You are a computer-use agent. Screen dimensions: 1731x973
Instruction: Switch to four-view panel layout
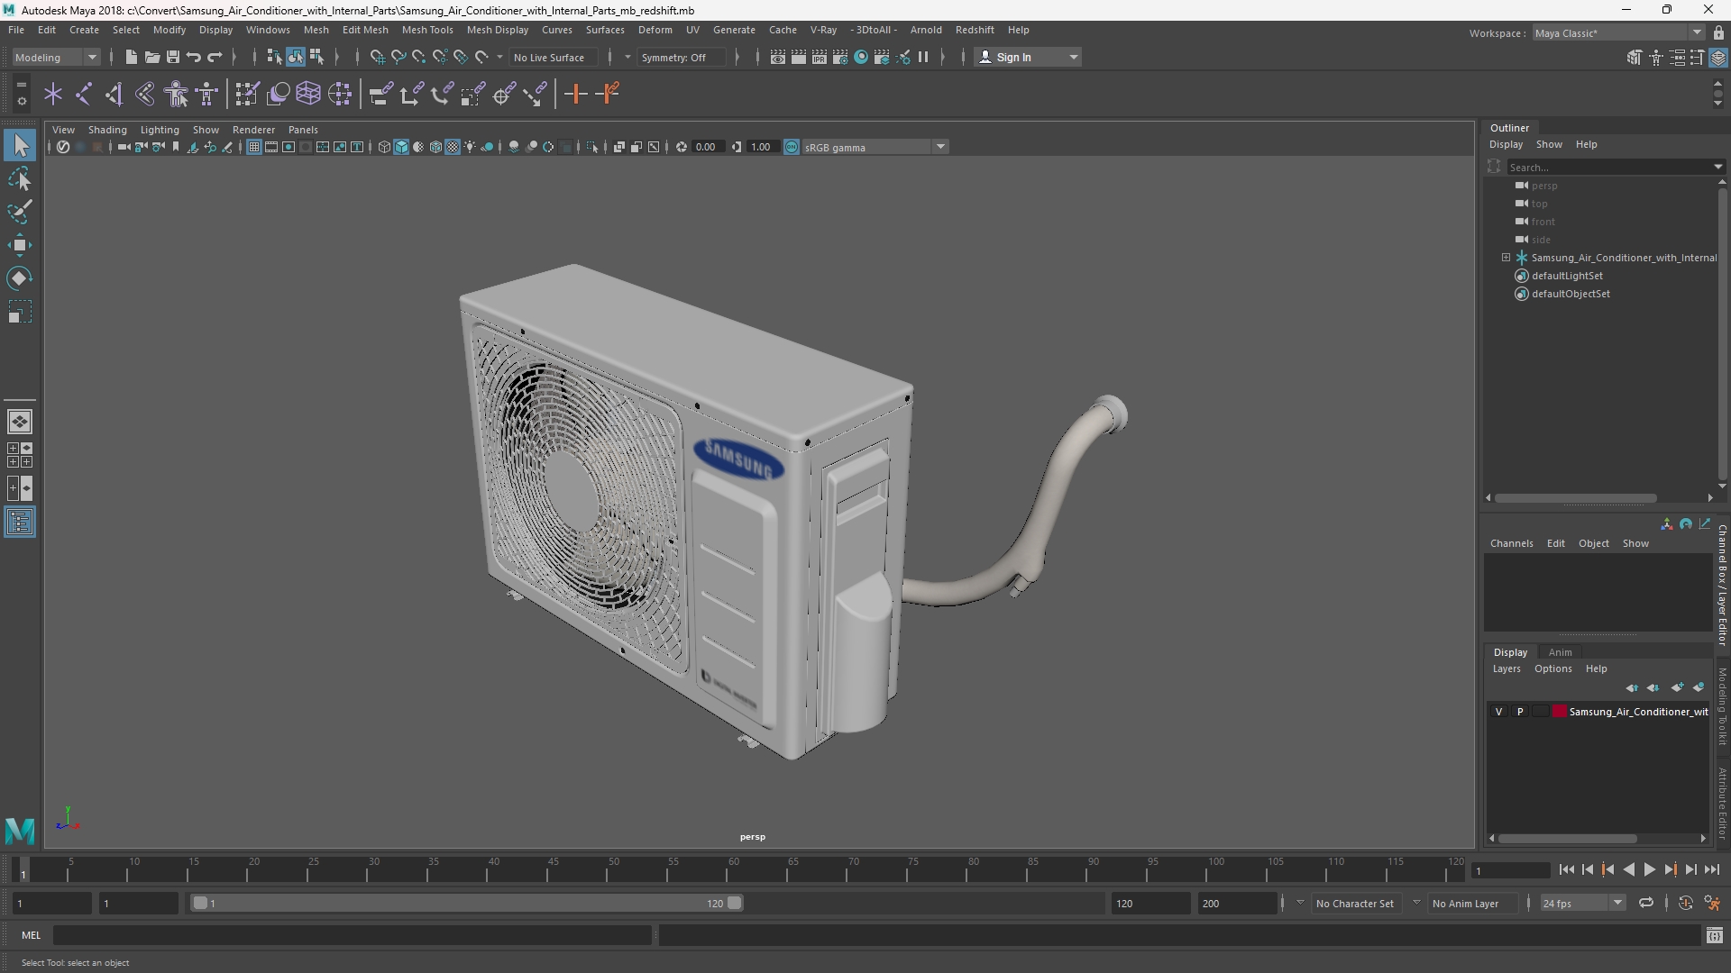[x=20, y=455]
